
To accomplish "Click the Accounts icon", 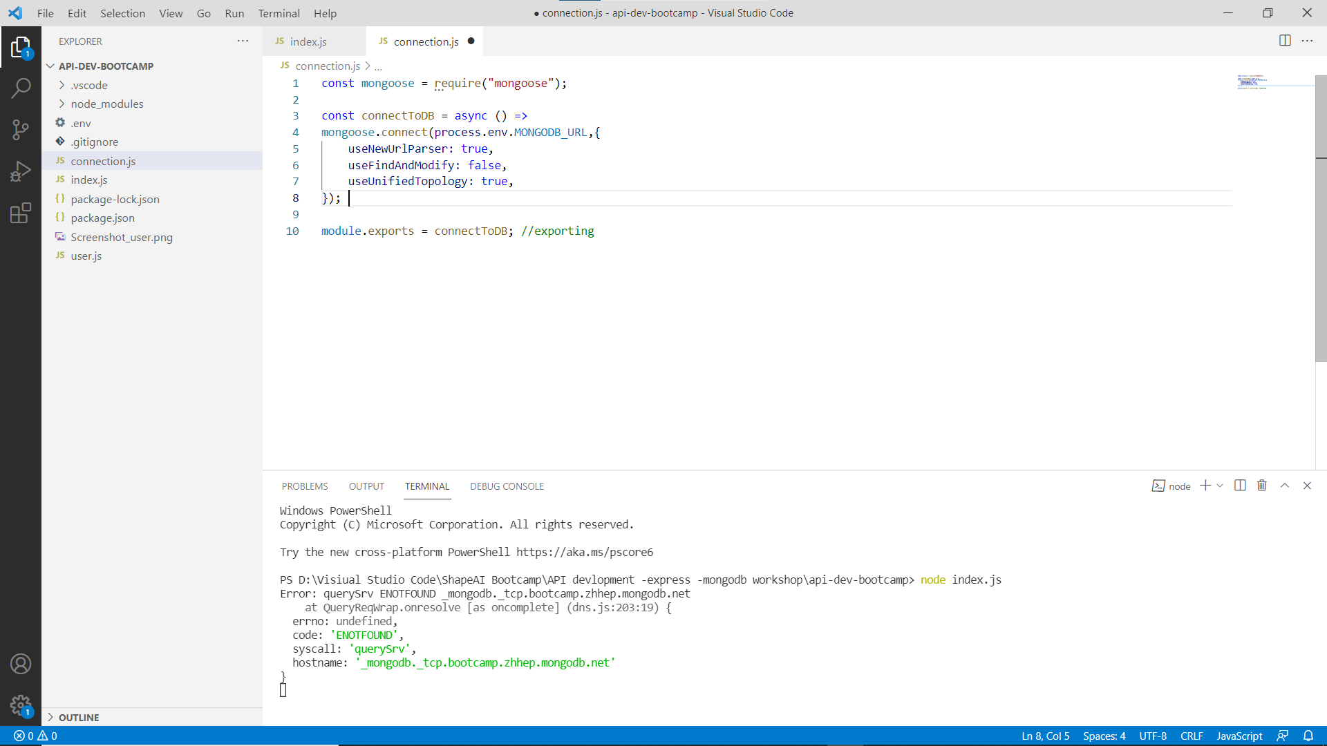I will tap(21, 664).
